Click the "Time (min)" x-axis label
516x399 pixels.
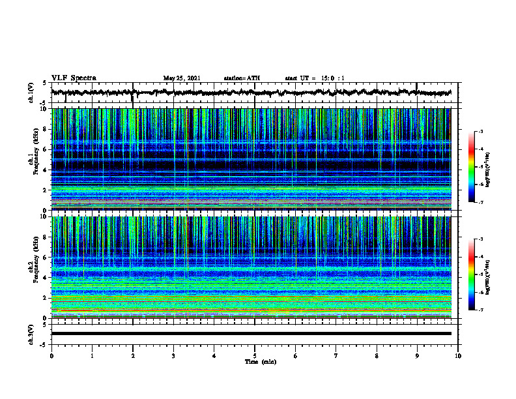(261, 362)
